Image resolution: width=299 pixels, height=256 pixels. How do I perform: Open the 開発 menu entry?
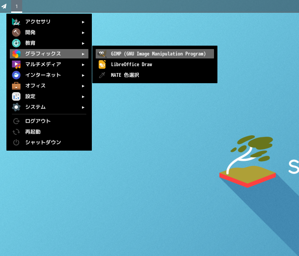coord(49,32)
